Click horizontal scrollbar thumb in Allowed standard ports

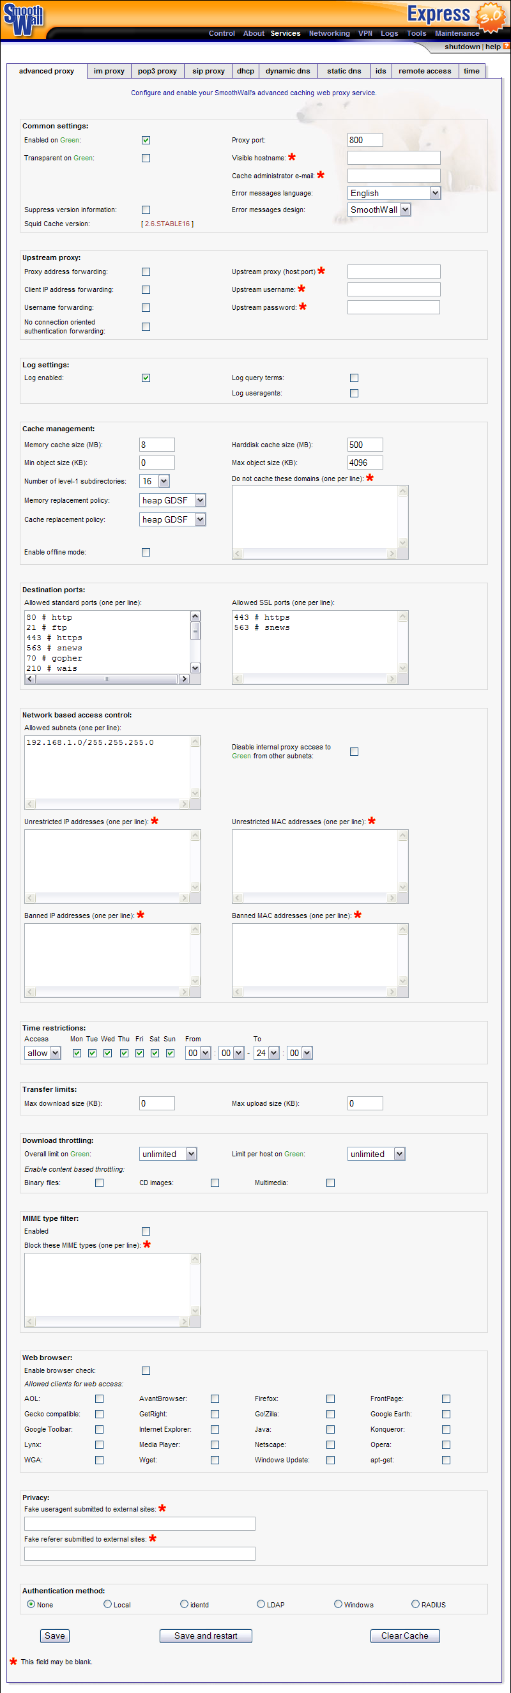point(107,679)
